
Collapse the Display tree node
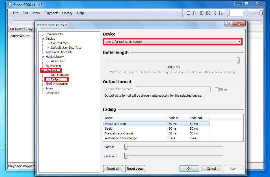(43, 39)
